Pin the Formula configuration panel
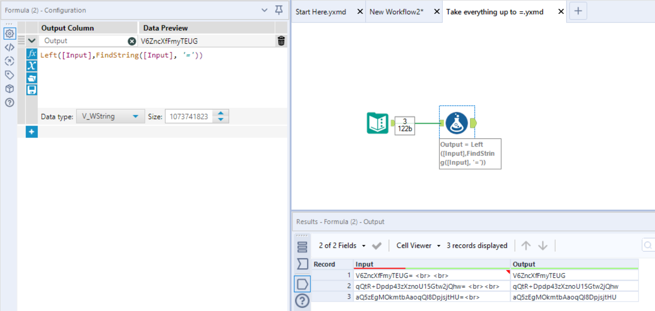The height and width of the screenshot is (311, 655). [278, 10]
